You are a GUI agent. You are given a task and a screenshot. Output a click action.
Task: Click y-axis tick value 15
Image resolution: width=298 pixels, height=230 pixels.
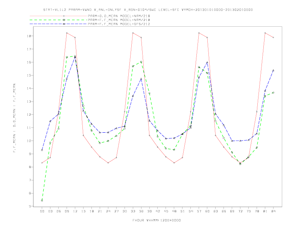pos(29,75)
